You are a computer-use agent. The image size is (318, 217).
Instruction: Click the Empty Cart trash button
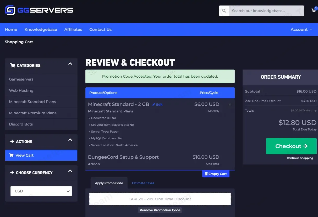216,174
